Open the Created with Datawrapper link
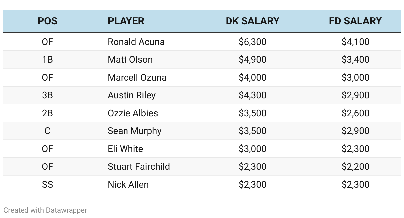 click(45, 210)
